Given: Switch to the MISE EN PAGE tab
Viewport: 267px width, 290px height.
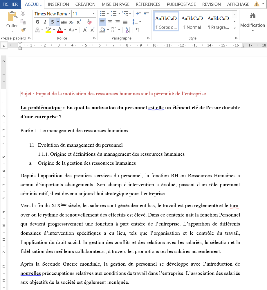Looking at the screenshot, I should click(x=116, y=4).
